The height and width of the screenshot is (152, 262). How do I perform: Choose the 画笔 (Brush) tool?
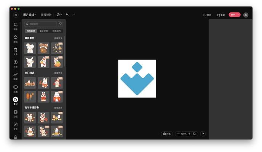point(16,76)
